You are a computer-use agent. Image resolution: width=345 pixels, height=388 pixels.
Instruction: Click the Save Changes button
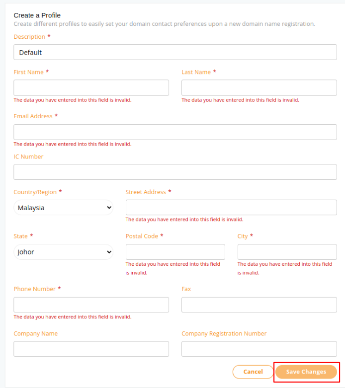(x=306, y=372)
